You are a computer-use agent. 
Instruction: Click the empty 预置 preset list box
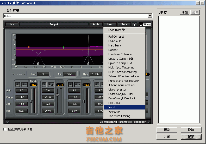[x=179, y=69]
